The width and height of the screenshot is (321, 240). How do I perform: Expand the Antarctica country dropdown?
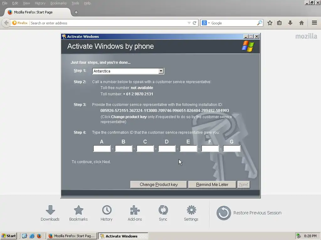tap(161, 71)
